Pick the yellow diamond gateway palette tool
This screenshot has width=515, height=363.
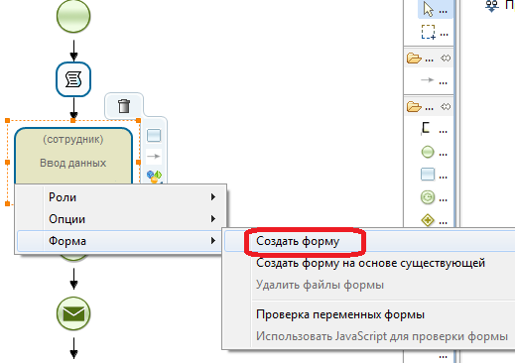click(x=428, y=220)
